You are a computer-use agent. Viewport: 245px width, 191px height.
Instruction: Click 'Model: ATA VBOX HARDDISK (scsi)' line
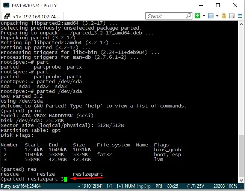pyautogui.click(x=47, y=116)
